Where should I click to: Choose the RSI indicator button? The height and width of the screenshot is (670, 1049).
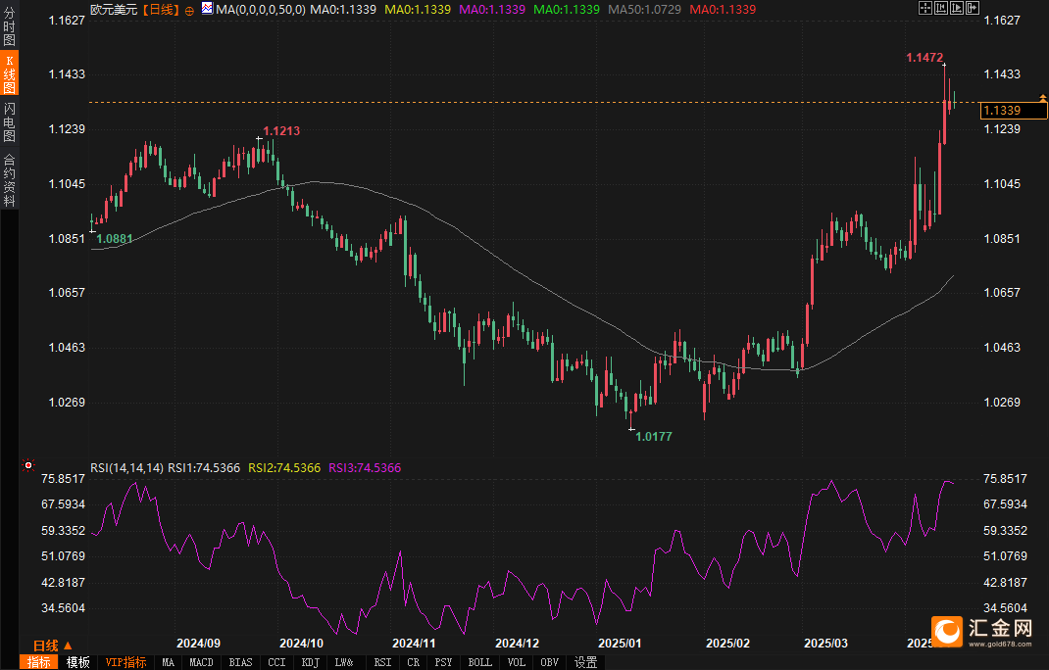pos(382,662)
